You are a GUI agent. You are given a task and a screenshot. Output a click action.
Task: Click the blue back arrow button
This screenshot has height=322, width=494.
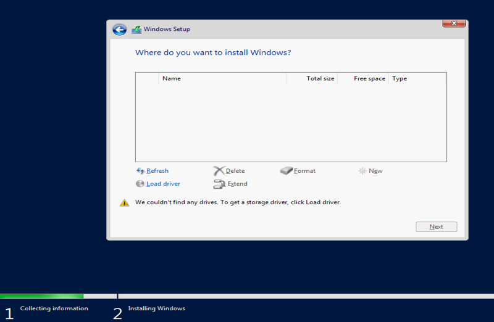[x=120, y=30]
